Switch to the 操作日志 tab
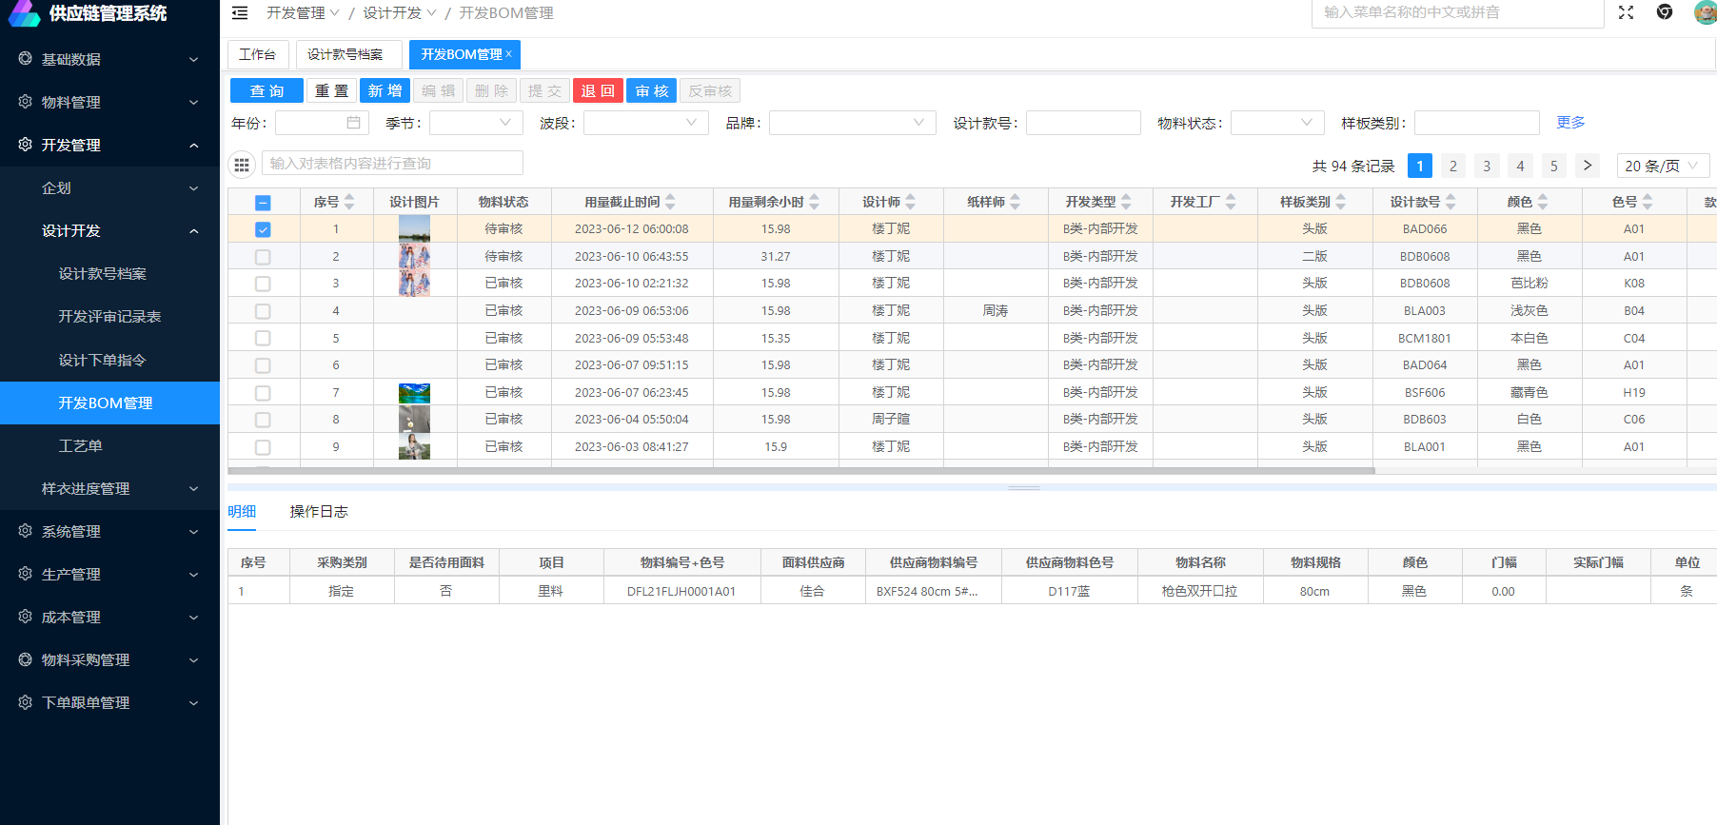The image size is (1717, 825). tap(319, 512)
